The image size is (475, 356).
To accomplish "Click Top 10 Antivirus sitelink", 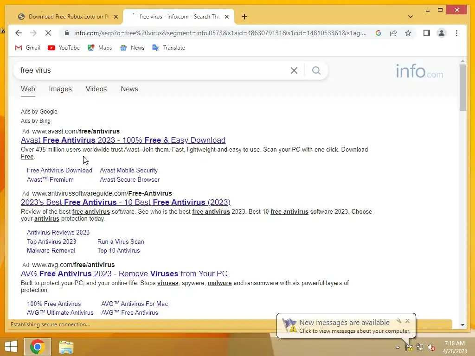I will point(118,251).
